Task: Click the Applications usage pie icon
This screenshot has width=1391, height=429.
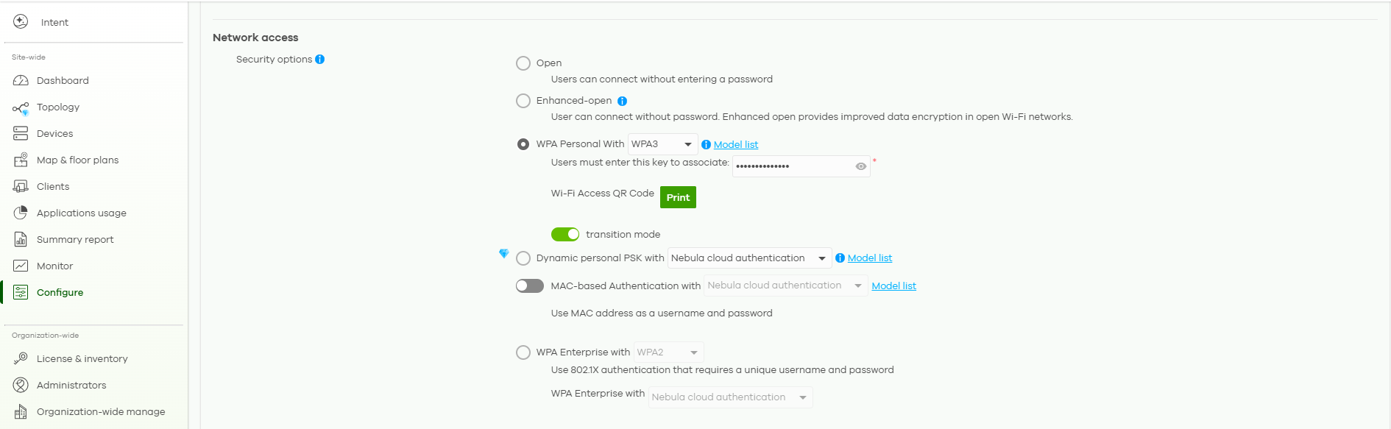Action: [x=21, y=213]
